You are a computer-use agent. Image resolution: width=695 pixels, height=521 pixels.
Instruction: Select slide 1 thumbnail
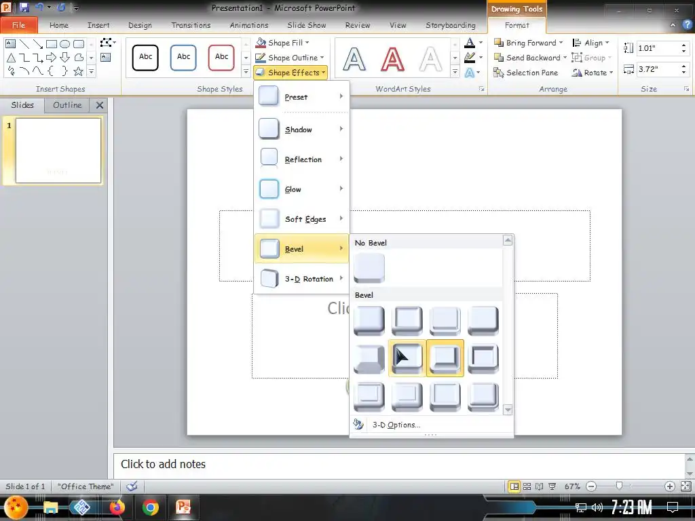(58, 150)
